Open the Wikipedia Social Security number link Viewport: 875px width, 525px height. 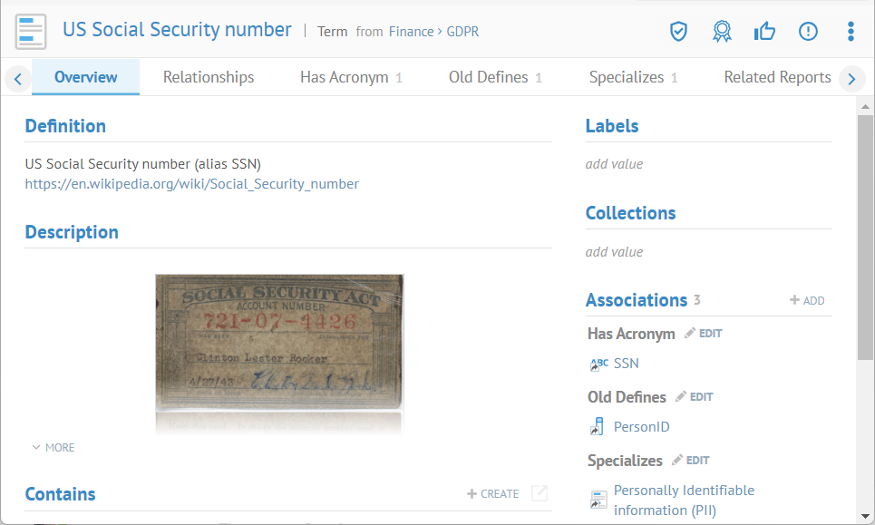point(192,184)
